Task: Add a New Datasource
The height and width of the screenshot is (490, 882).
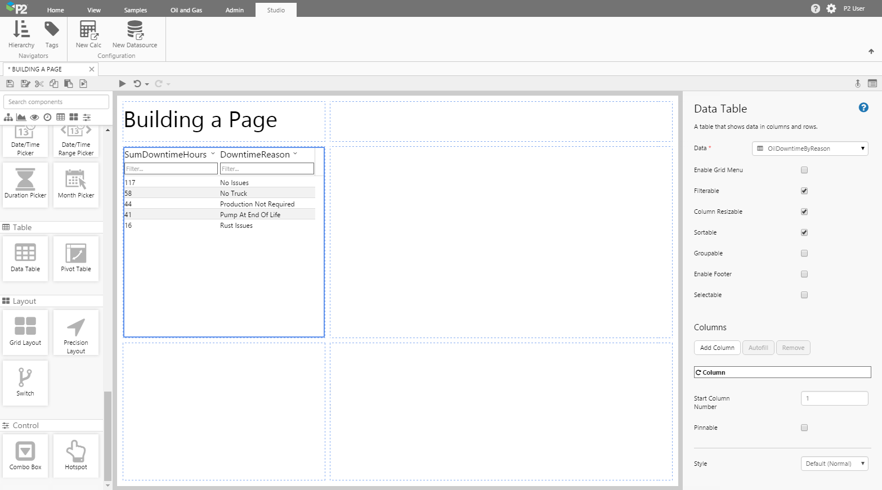Action: point(133,35)
